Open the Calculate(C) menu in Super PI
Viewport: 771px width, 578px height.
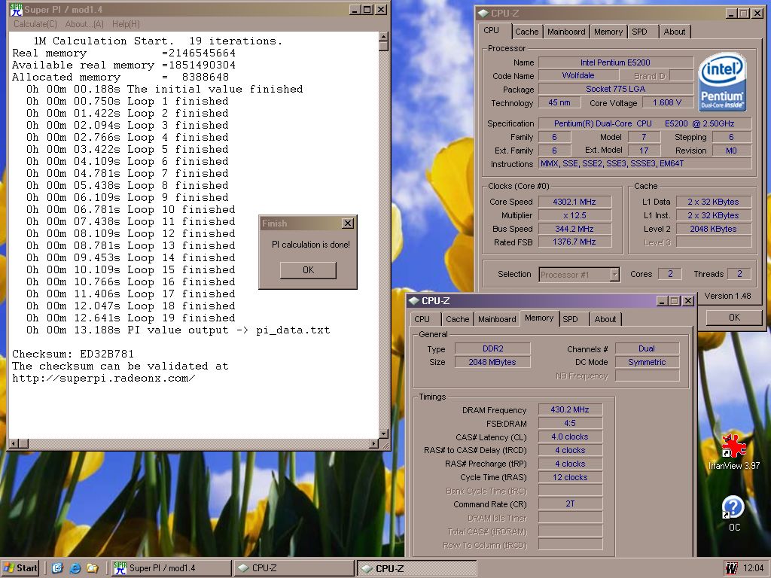(35, 23)
